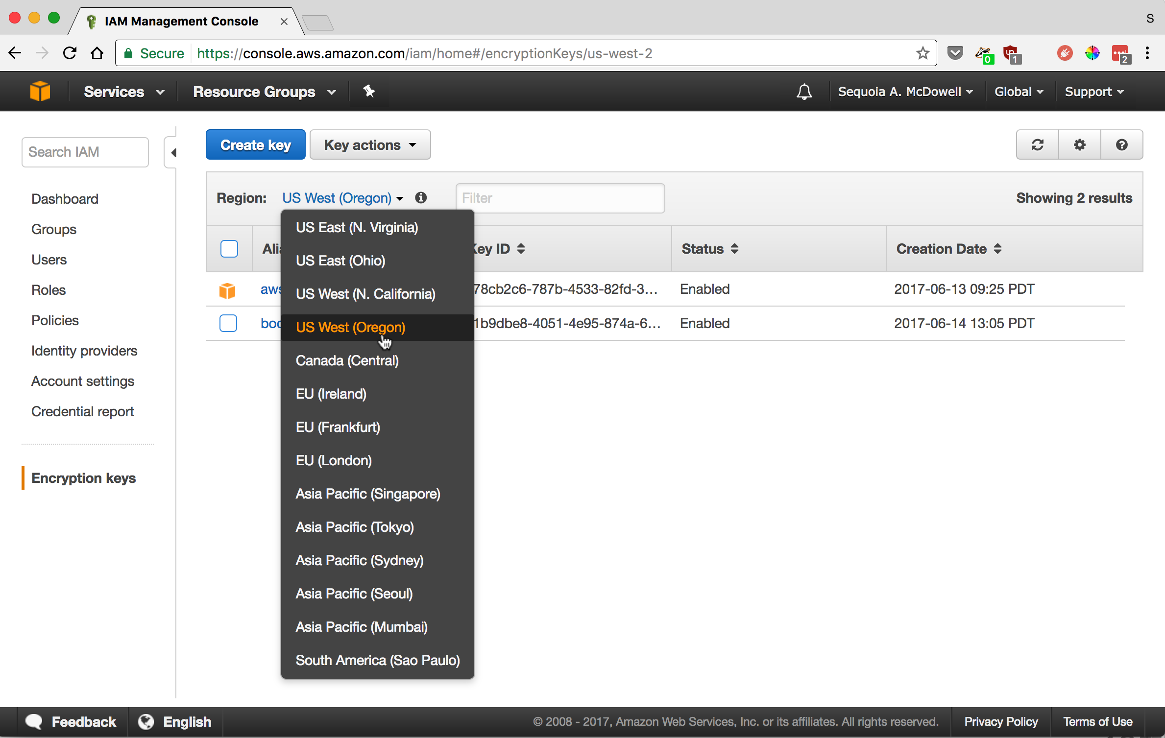Open Identity providers in sidebar
The height and width of the screenshot is (738, 1165).
(84, 351)
